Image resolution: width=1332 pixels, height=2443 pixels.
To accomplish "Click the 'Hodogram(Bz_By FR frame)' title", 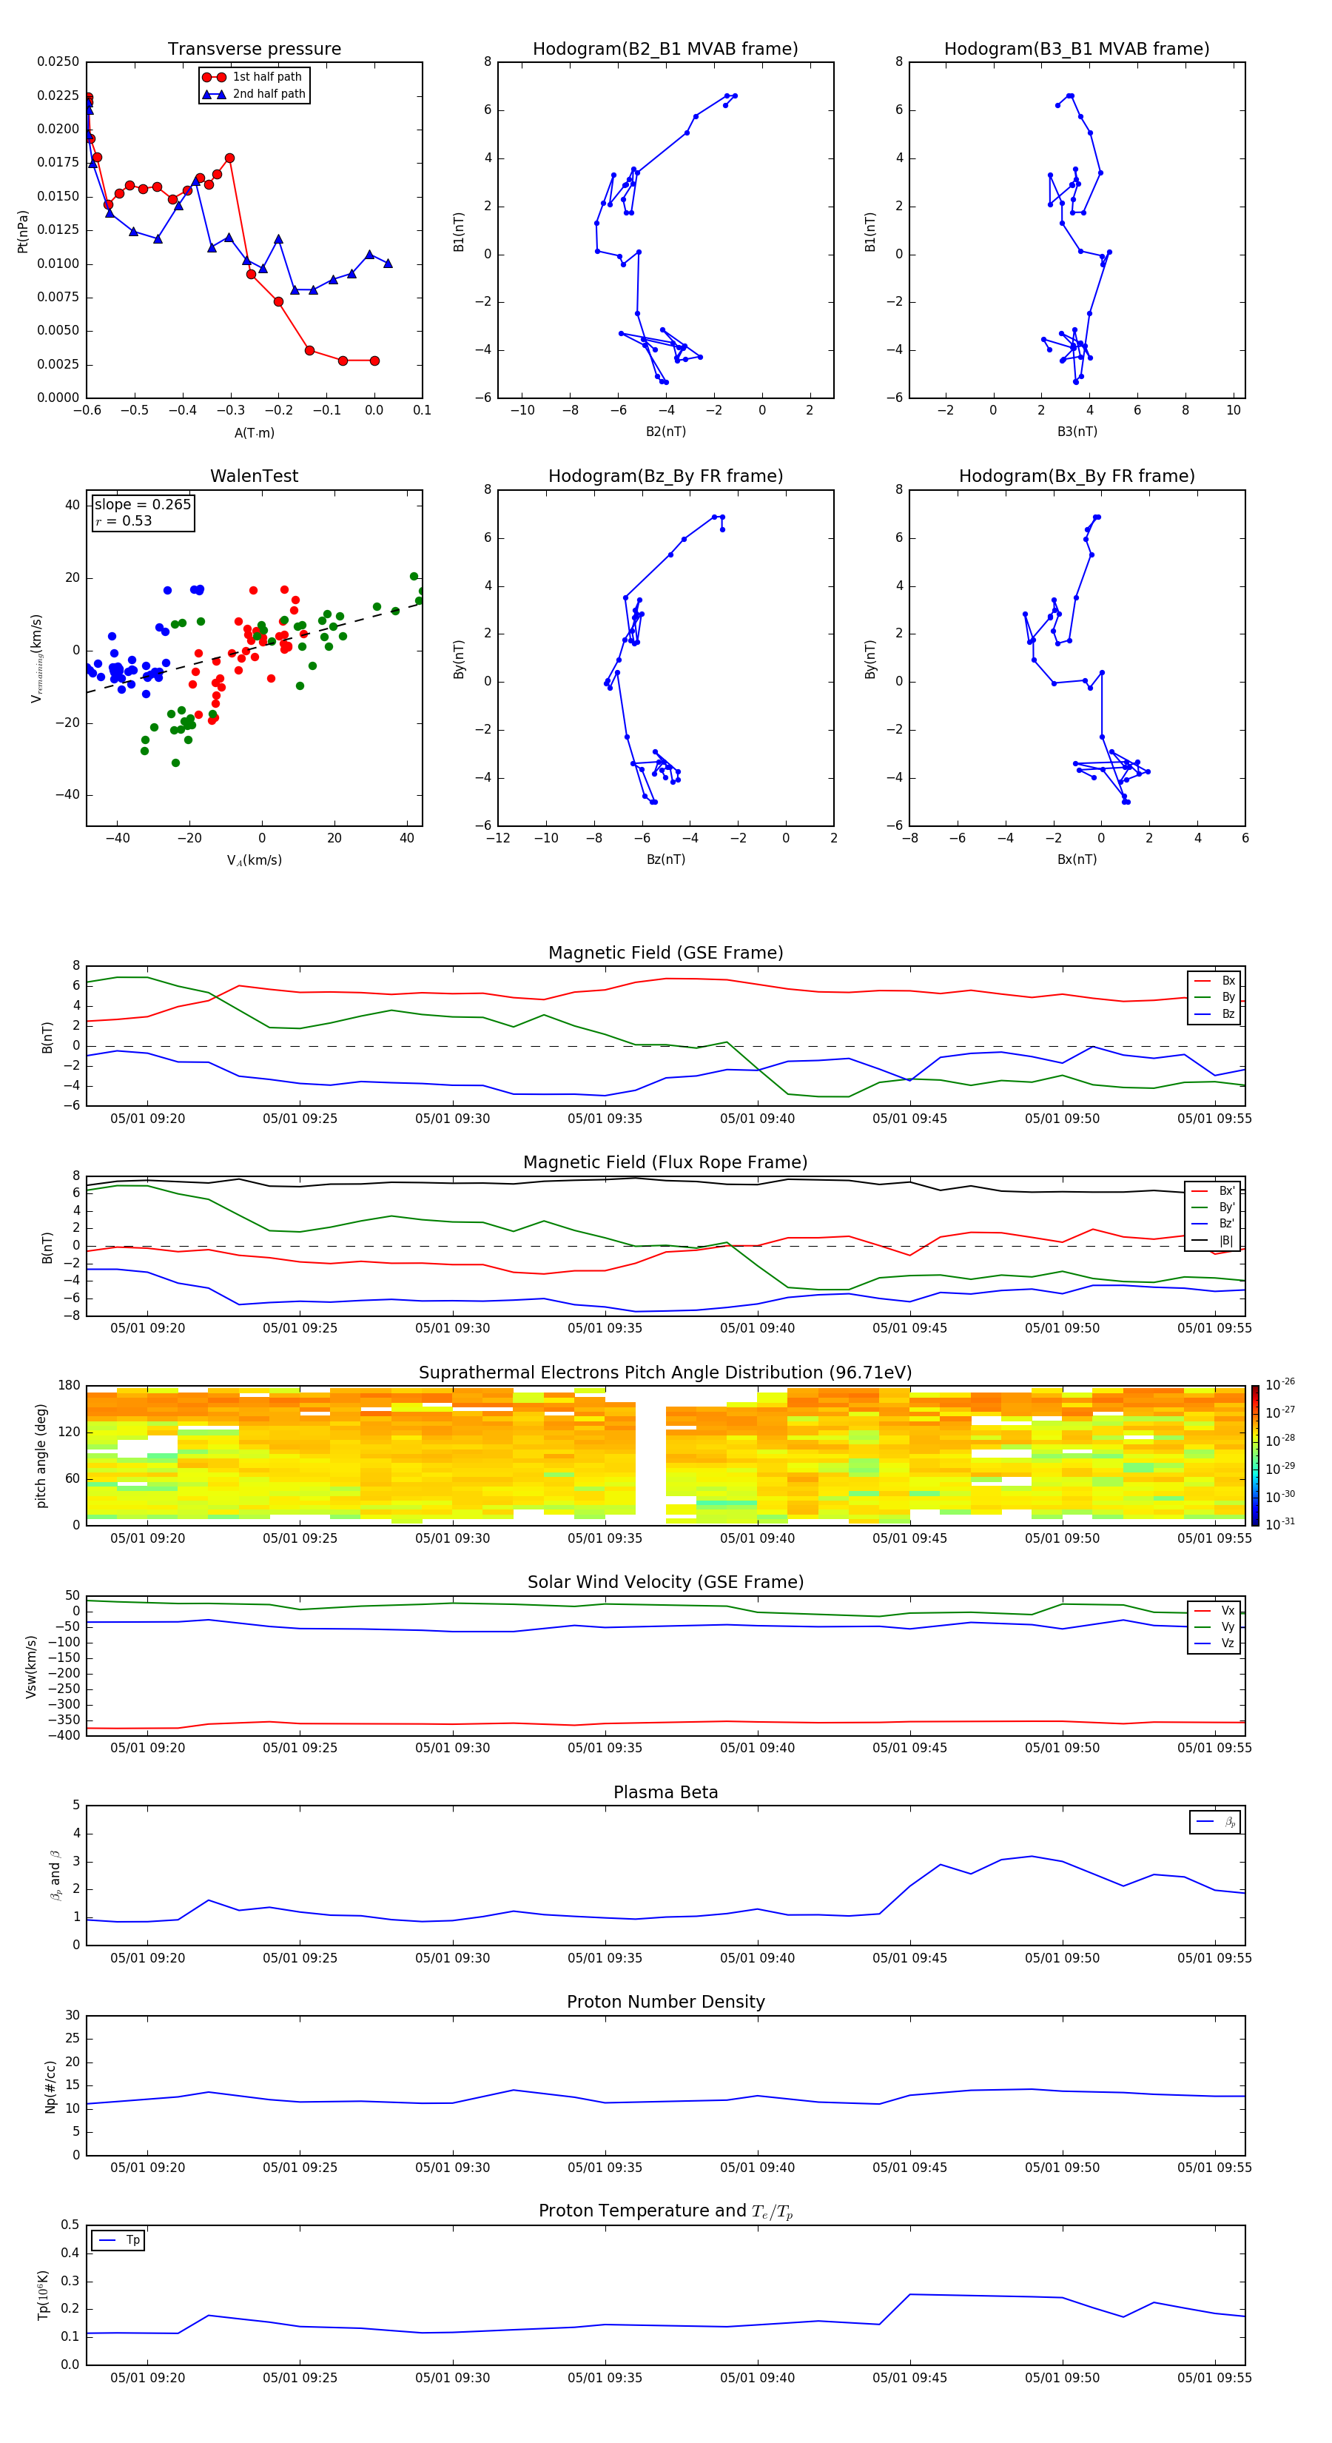I will (x=665, y=476).
